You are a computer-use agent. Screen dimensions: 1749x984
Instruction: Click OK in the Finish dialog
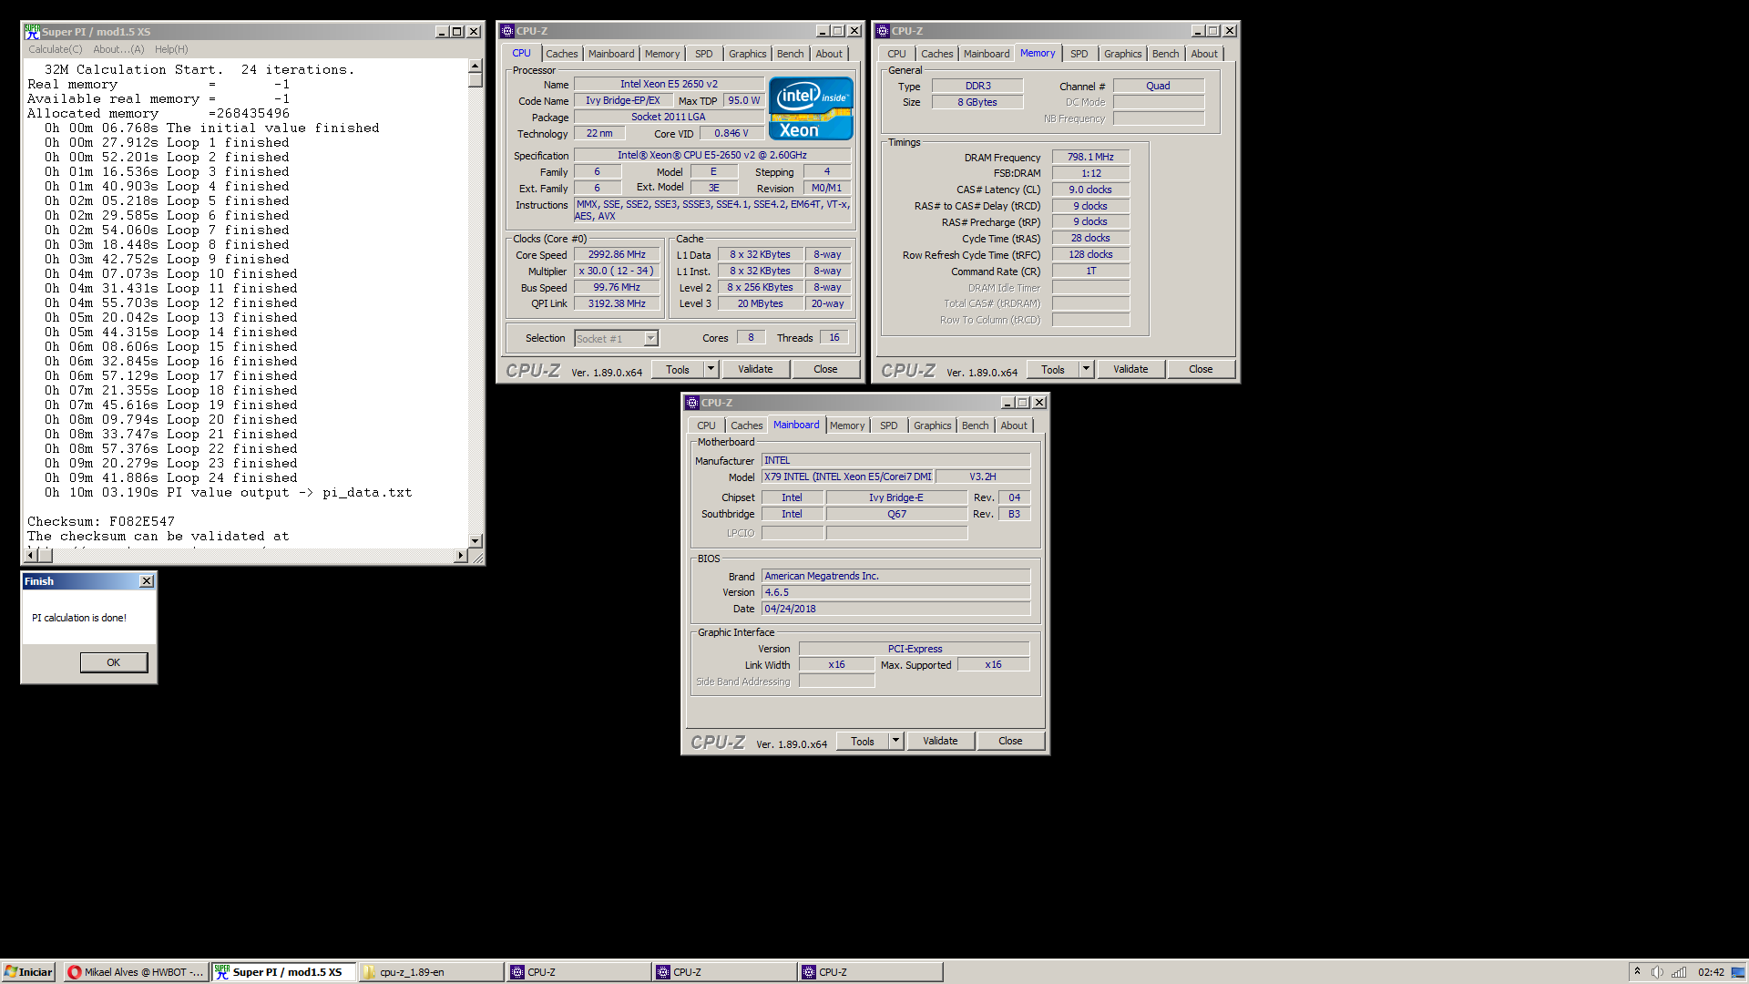pos(114,662)
